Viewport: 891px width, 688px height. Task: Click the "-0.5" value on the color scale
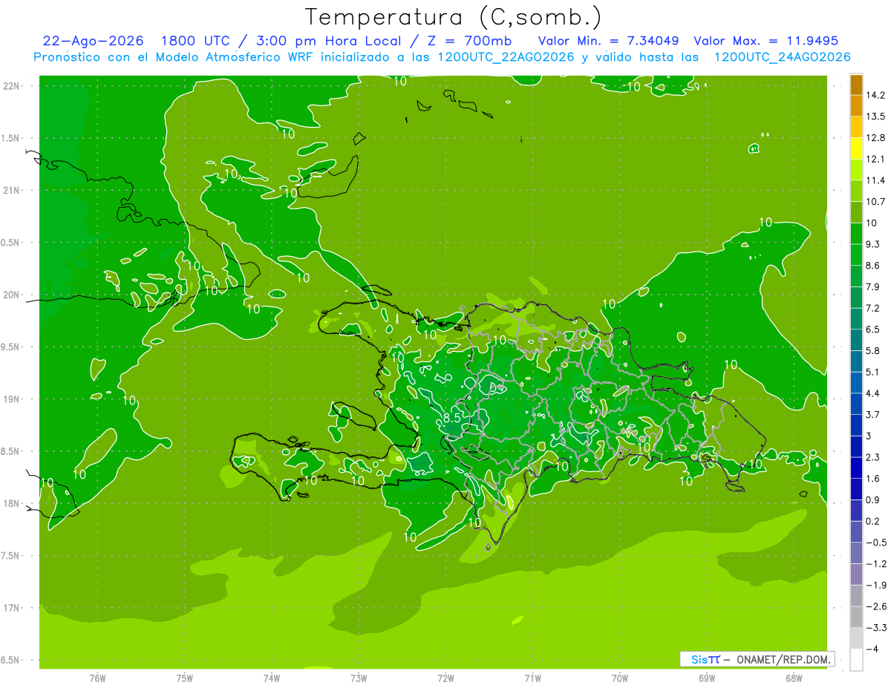(x=875, y=543)
